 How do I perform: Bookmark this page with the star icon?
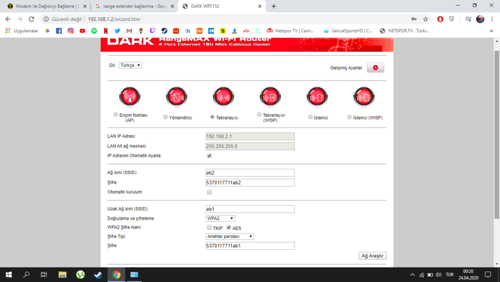click(426, 19)
